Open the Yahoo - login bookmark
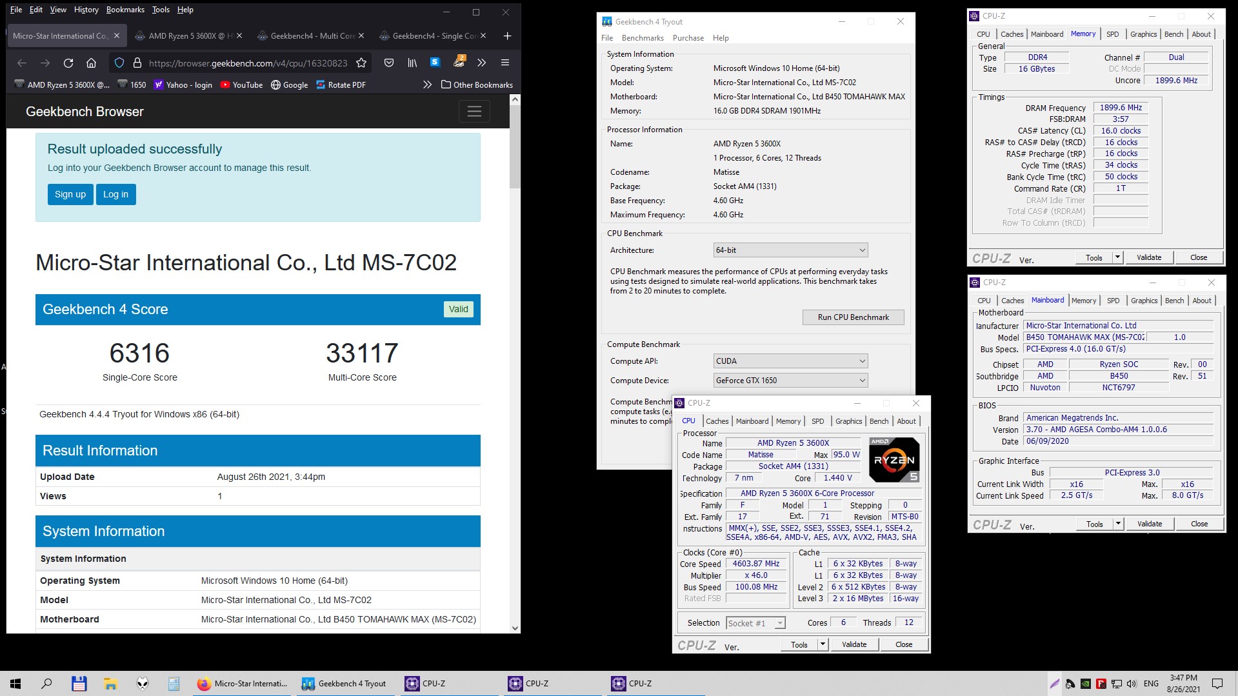 (x=183, y=85)
